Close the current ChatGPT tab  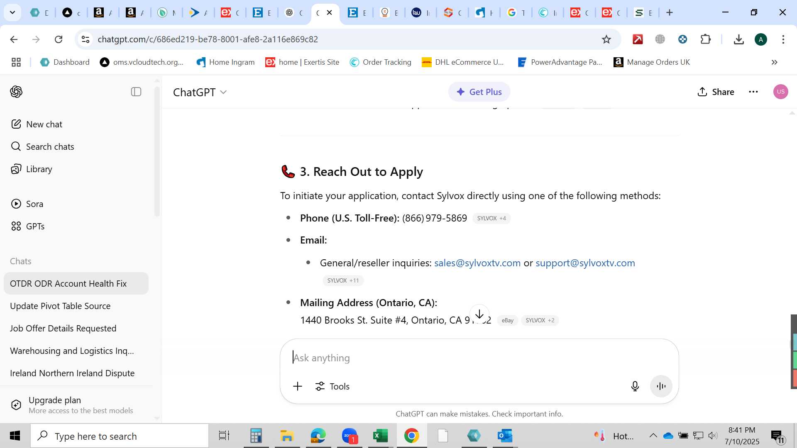coord(330,12)
